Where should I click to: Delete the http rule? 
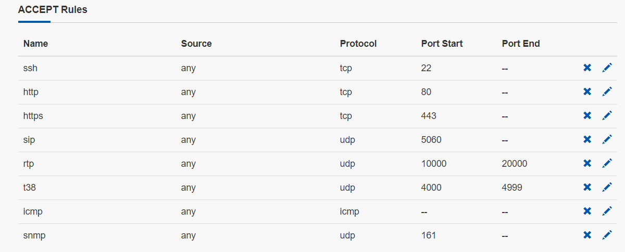coord(587,91)
